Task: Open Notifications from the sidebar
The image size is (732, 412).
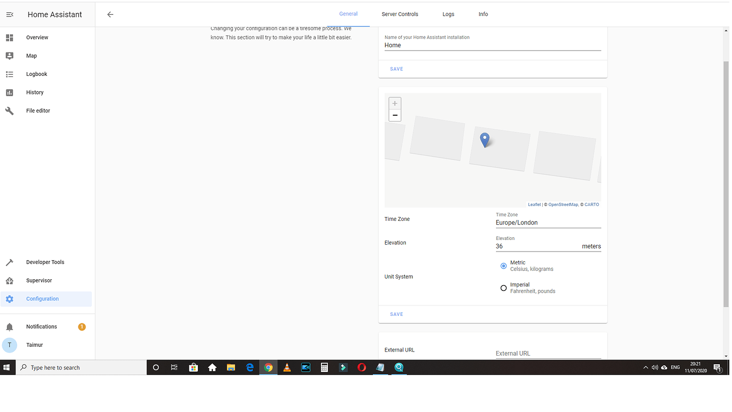Action: [41, 327]
